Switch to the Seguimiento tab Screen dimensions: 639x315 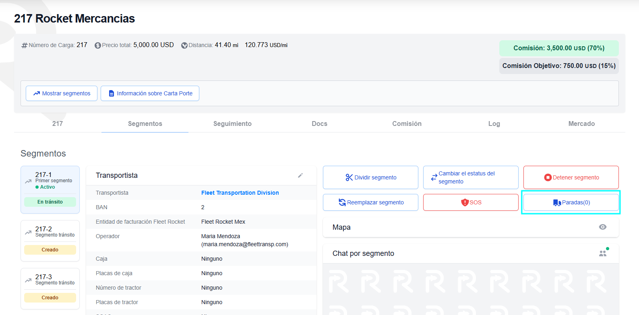click(x=232, y=124)
